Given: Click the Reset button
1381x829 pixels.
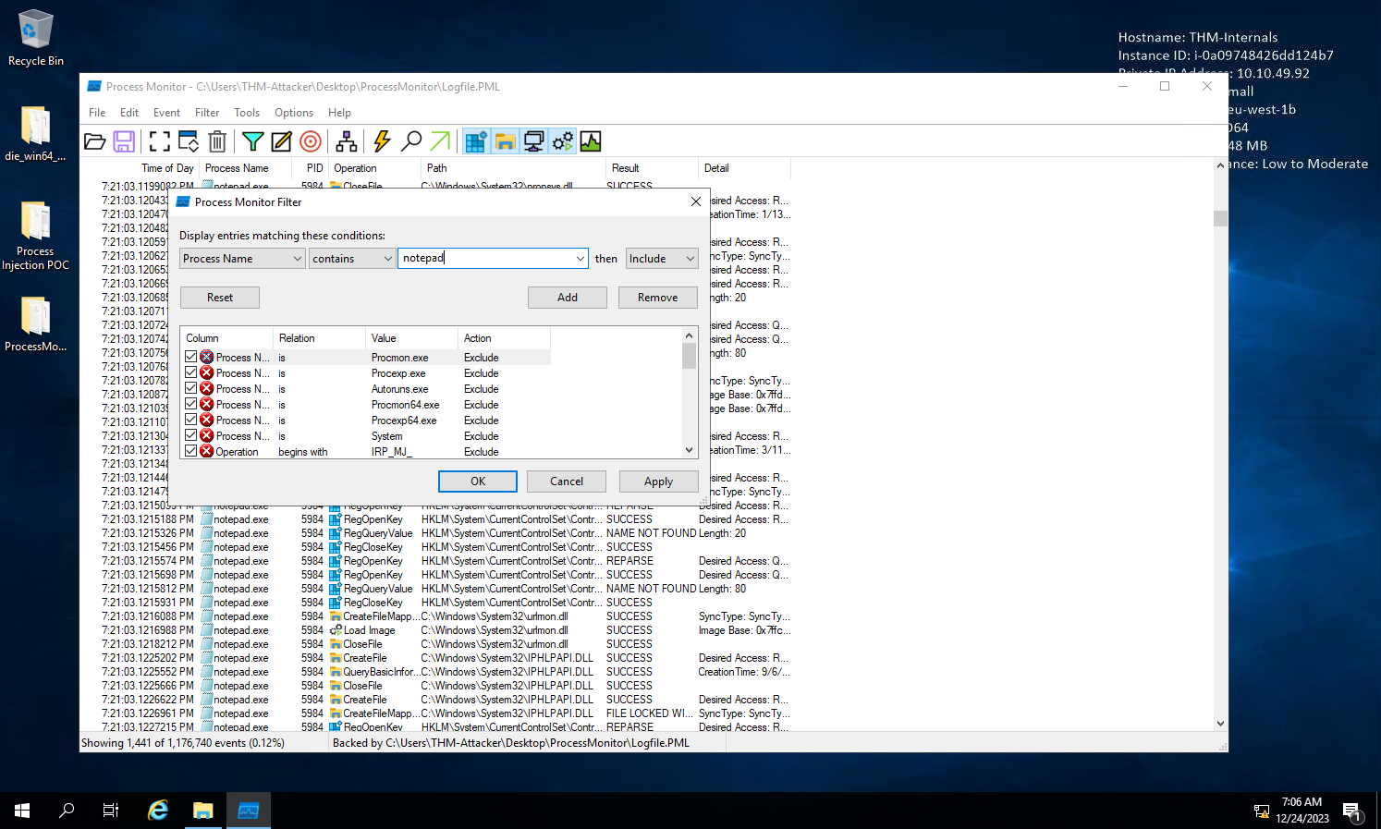Looking at the screenshot, I should point(220,298).
